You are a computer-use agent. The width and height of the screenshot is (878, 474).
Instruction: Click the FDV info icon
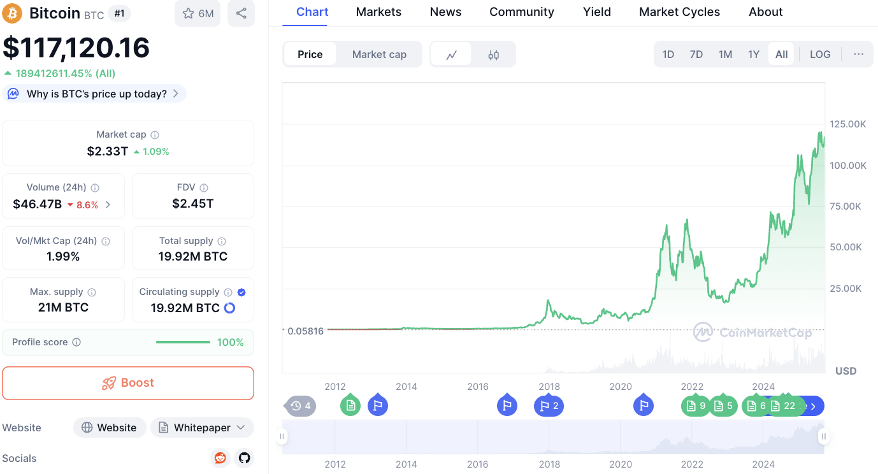click(204, 188)
